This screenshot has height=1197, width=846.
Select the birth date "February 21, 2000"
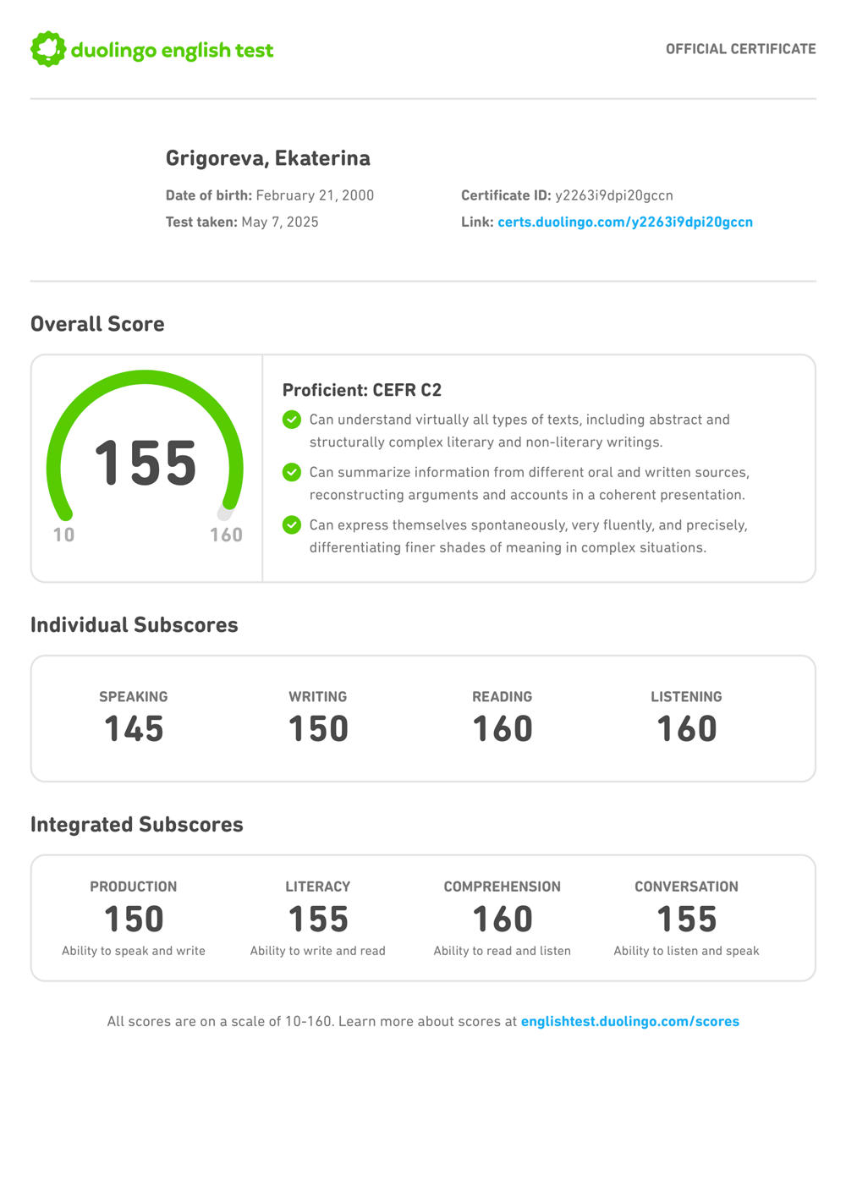tap(315, 195)
